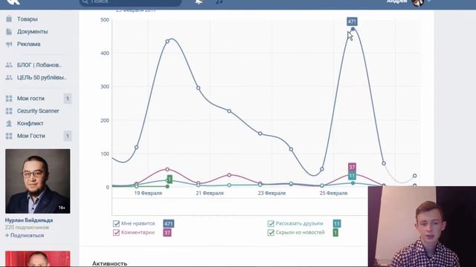Click grid icon beside Мои гости
The width and height of the screenshot is (476, 267).
[9, 99]
